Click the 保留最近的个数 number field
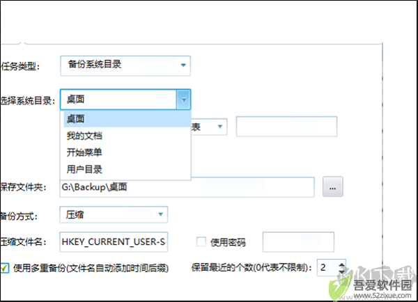This screenshot has width=418, height=302. pyautogui.click(x=327, y=267)
